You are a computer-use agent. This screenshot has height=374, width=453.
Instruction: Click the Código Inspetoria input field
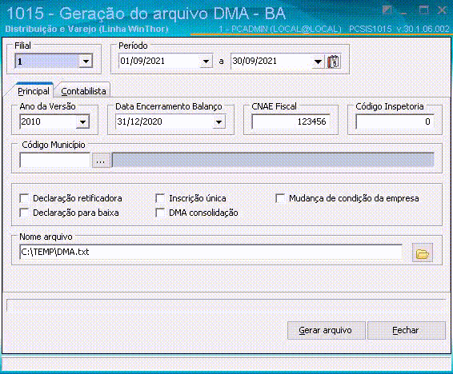coord(395,121)
